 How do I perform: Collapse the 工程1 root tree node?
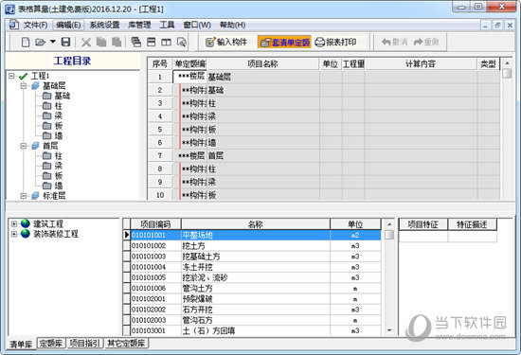11,76
